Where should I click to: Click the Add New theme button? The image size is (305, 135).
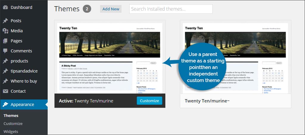(111, 9)
